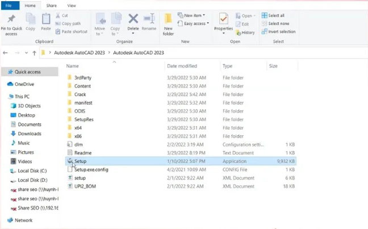Open the New item dropdown

(x=191, y=15)
